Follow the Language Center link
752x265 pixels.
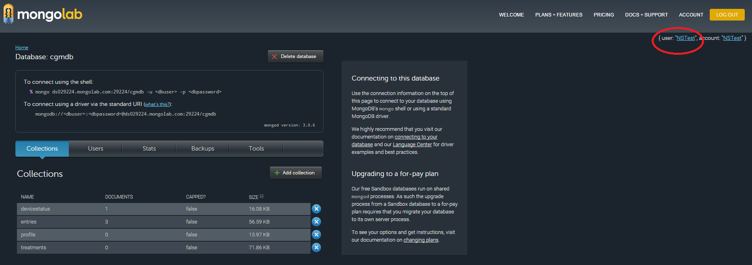[412, 145]
